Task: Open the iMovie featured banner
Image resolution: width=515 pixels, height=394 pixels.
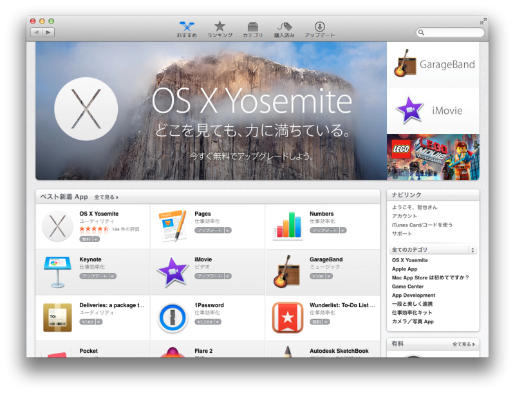Action: click(433, 111)
